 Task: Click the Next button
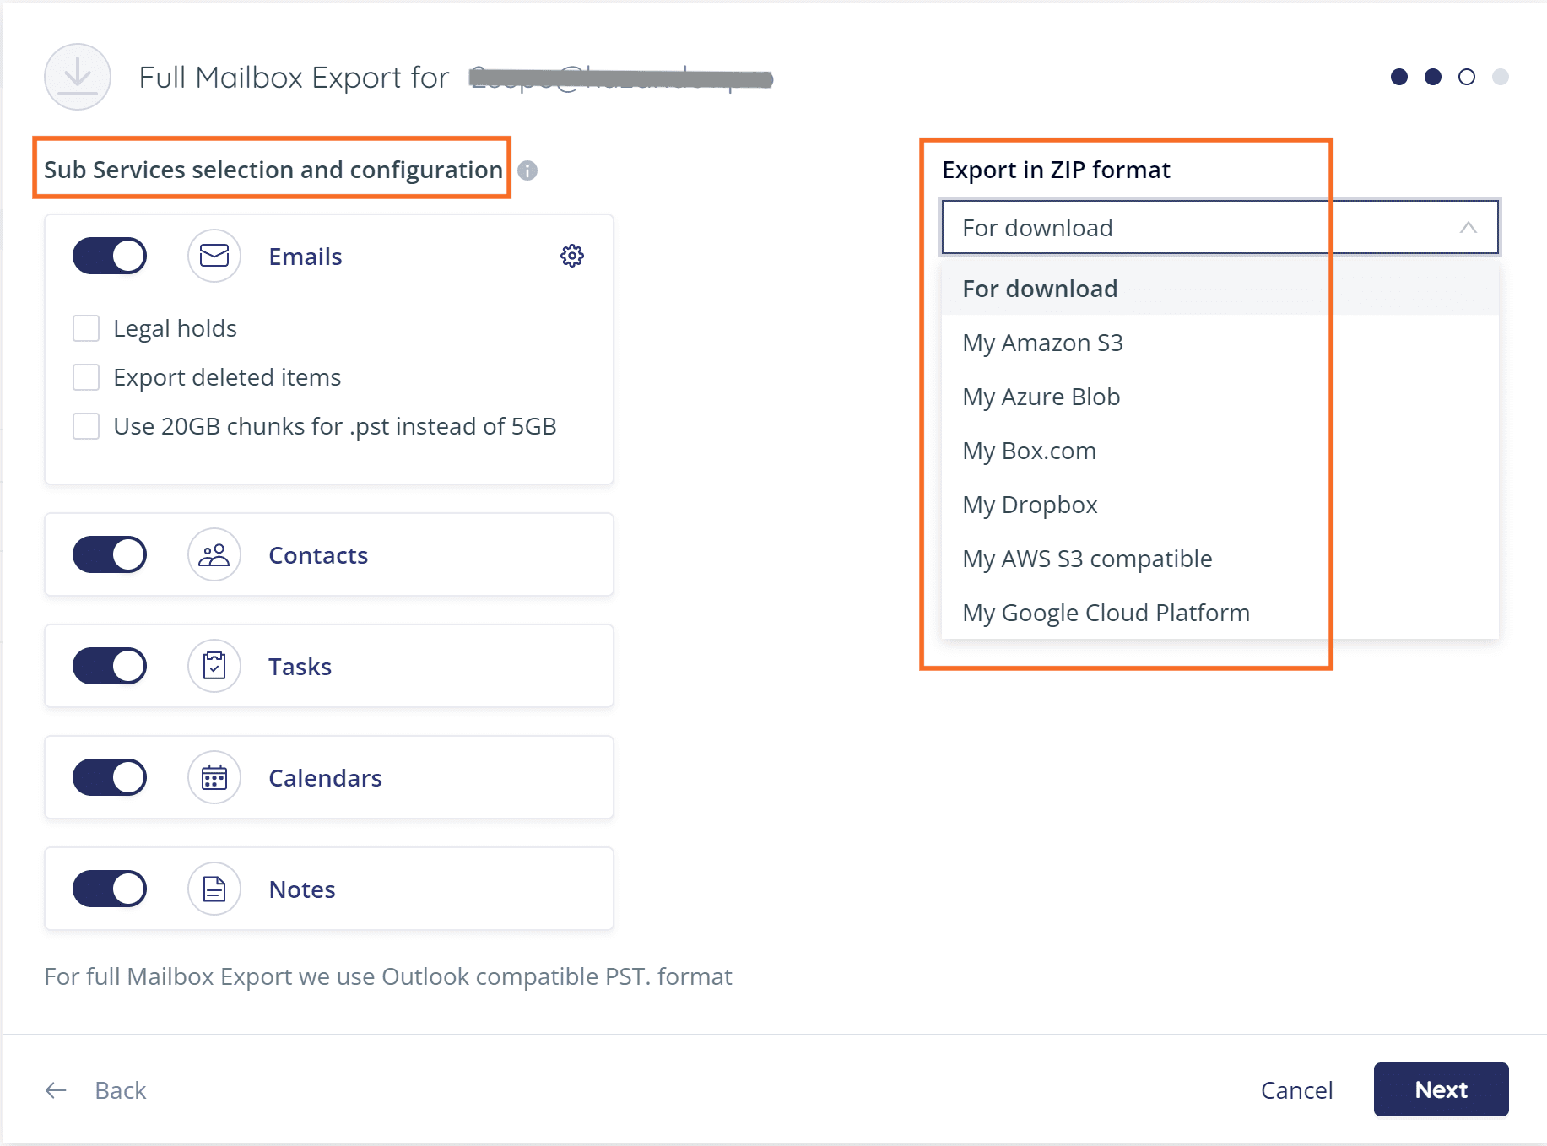(x=1441, y=1089)
